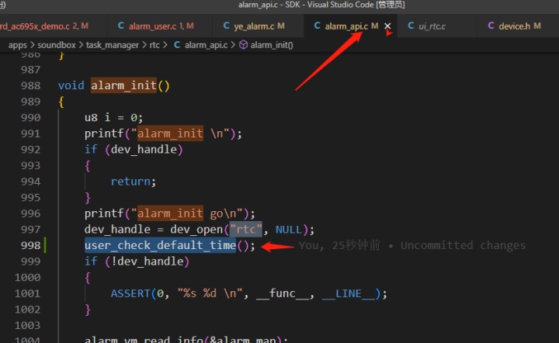Viewport: 559px width, 343px height.
Task: Click the C icon on device.h tab
Action: click(x=491, y=26)
